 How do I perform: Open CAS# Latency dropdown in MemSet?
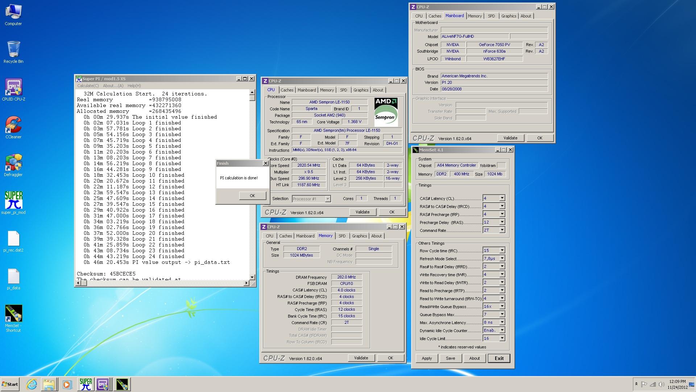(502, 198)
